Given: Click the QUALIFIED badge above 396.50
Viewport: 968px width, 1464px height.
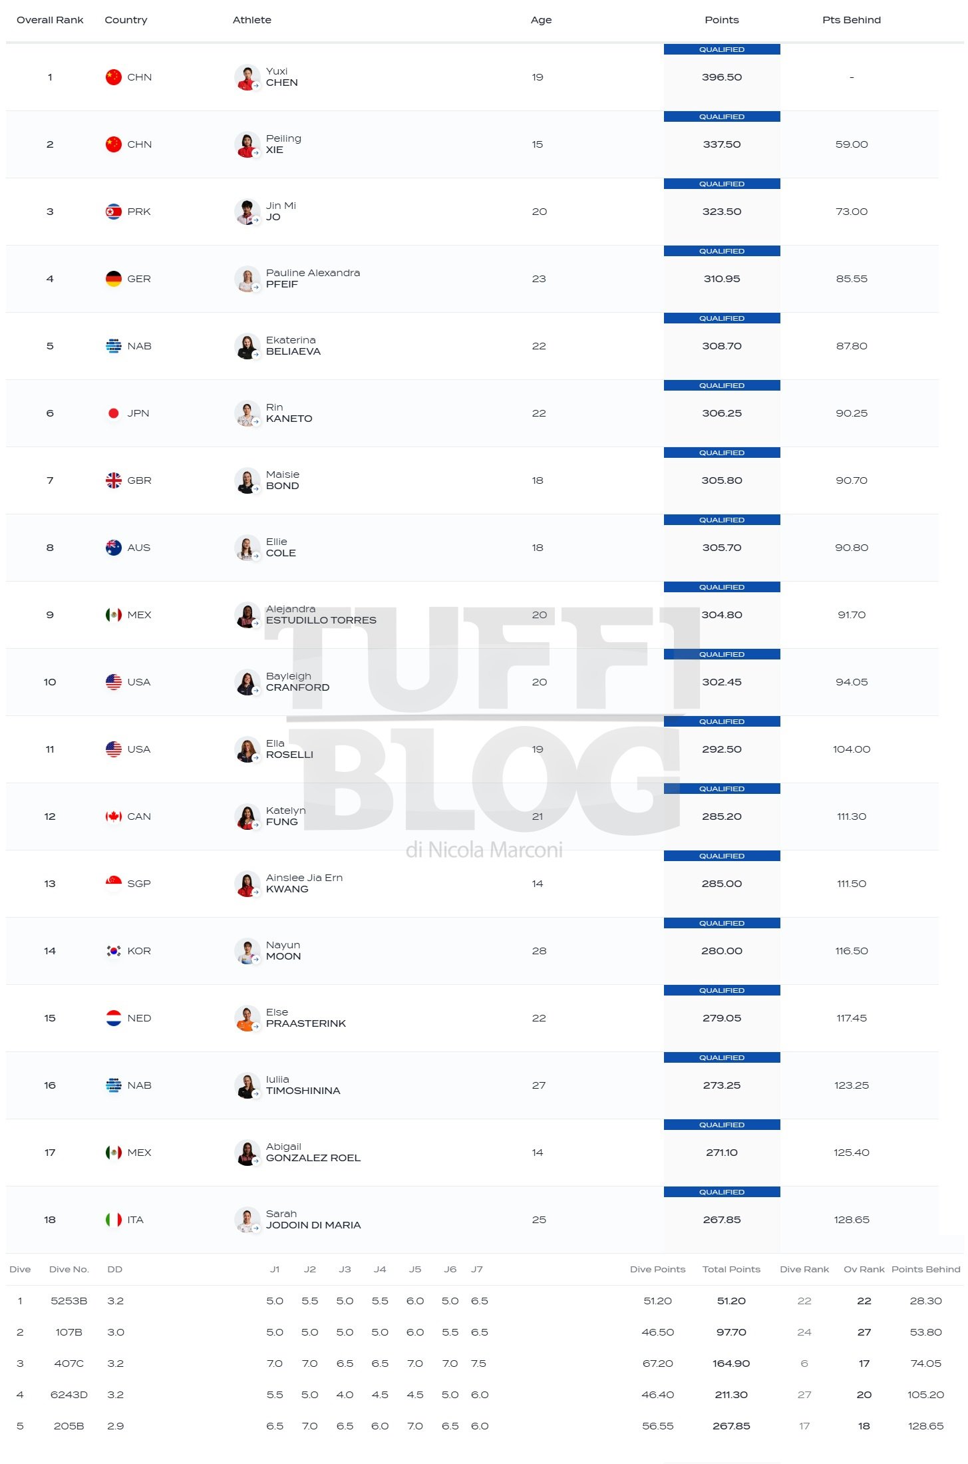Looking at the screenshot, I should [722, 50].
